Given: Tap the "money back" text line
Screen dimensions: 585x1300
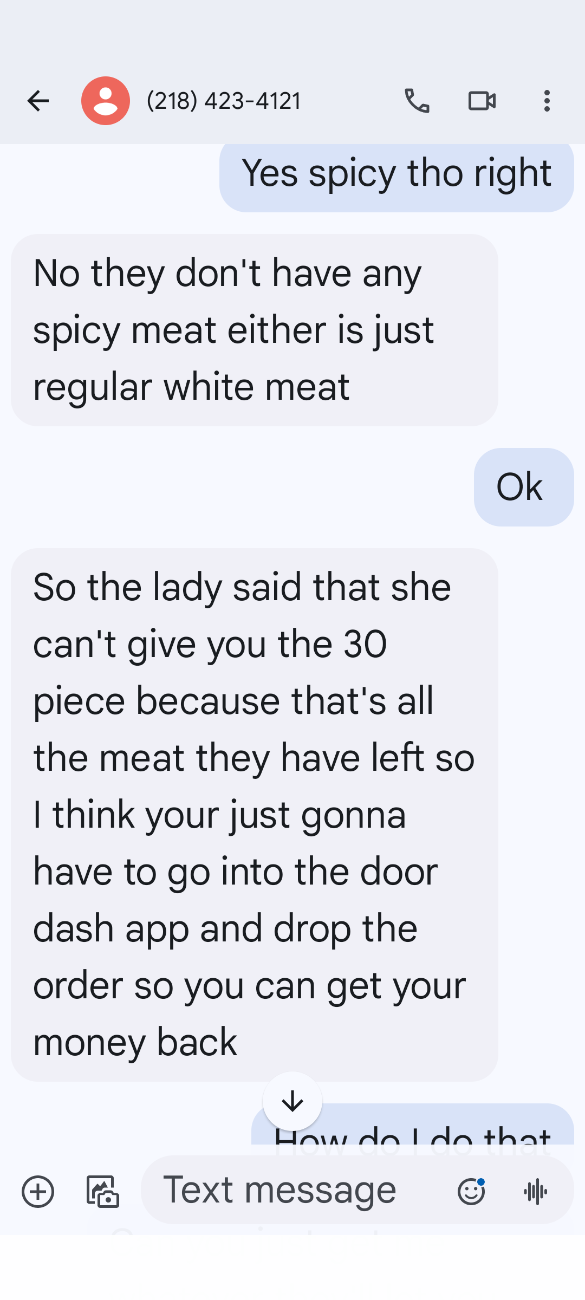Looking at the screenshot, I should coord(135,1042).
